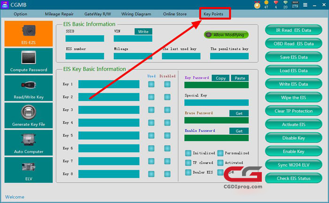
Task: Click Enable Key button
Action: [x=294, y=151]
